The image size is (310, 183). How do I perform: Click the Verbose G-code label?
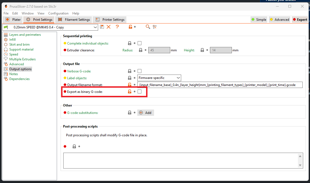click(x=79, y=71)
